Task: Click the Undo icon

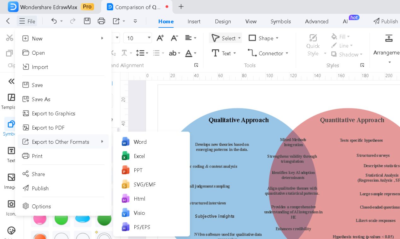Action: tap(54, 21)
